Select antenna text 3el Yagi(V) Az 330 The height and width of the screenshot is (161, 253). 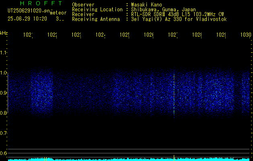coord(156,19)
